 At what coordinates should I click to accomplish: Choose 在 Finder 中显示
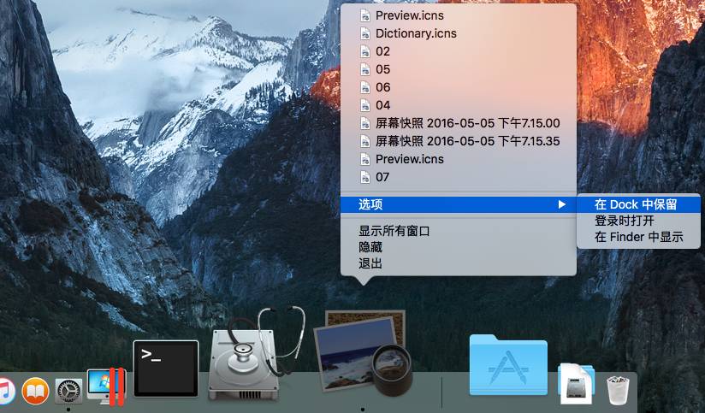638,237
